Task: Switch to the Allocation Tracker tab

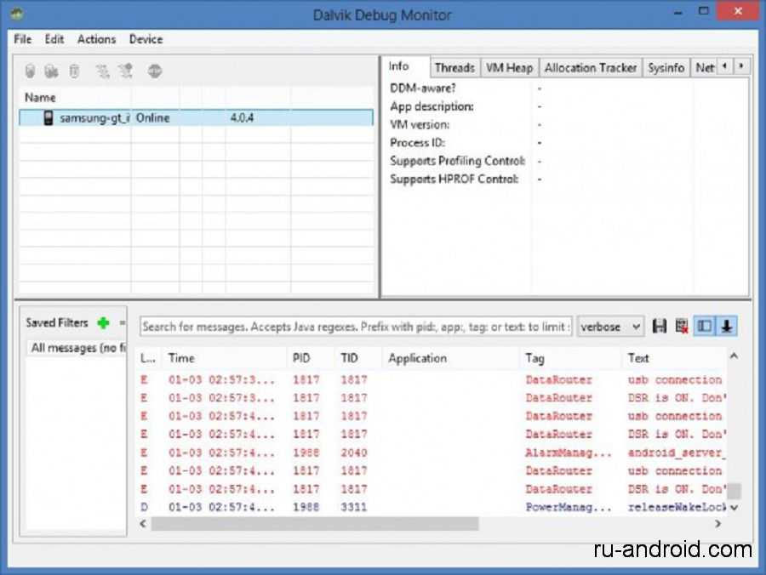Action: point(590,68)
